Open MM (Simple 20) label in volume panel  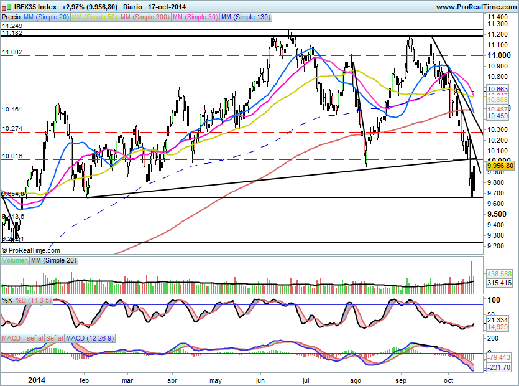coord(53,260)
